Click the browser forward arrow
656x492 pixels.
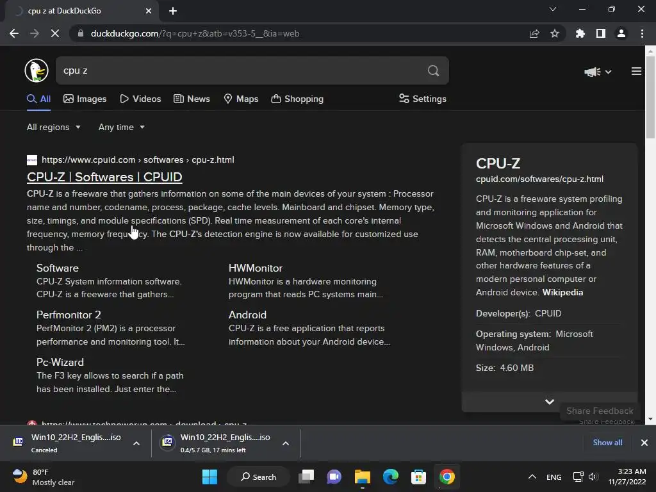tap(35, 33)
